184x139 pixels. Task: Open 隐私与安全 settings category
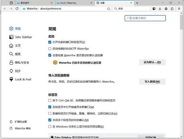pos(19,62)
